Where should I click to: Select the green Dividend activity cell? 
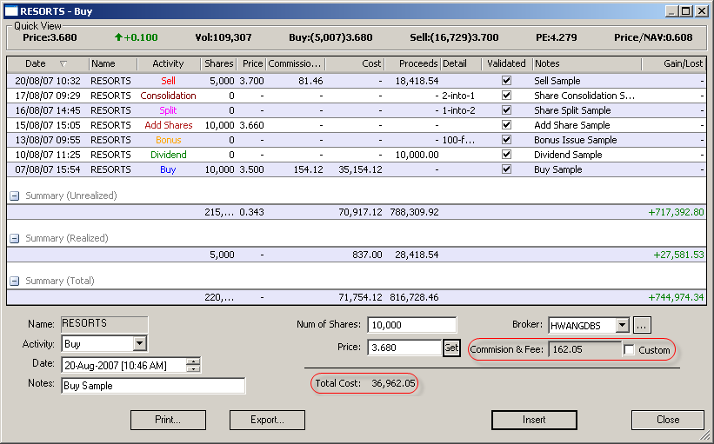coord(169,155)
